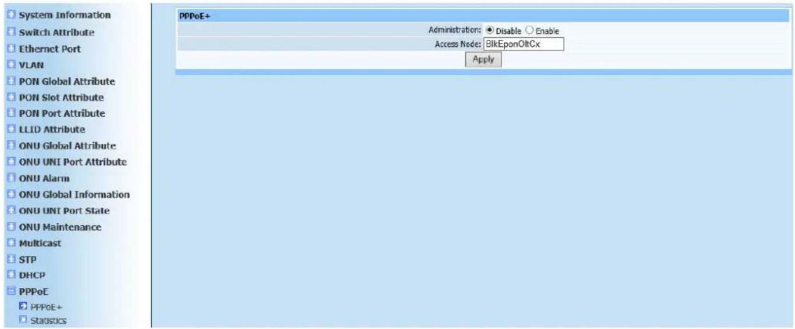Click the Access Node input field
Screen dimensions: 795x329
(524, 44)
